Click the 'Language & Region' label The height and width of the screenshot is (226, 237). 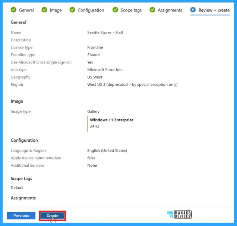point(28,151)
